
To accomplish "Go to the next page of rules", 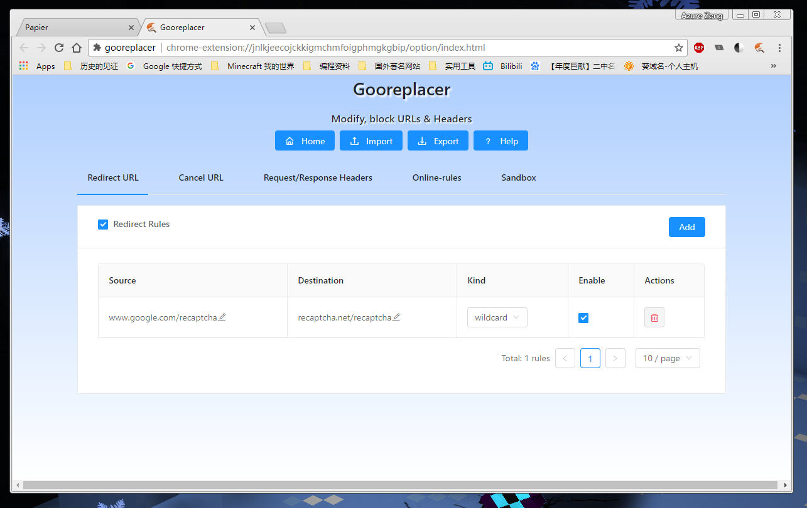I will [615, 358].
